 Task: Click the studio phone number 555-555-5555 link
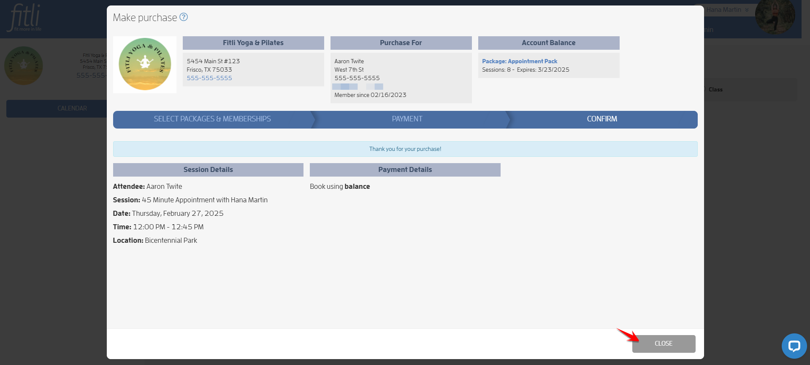tap(209, 78)
